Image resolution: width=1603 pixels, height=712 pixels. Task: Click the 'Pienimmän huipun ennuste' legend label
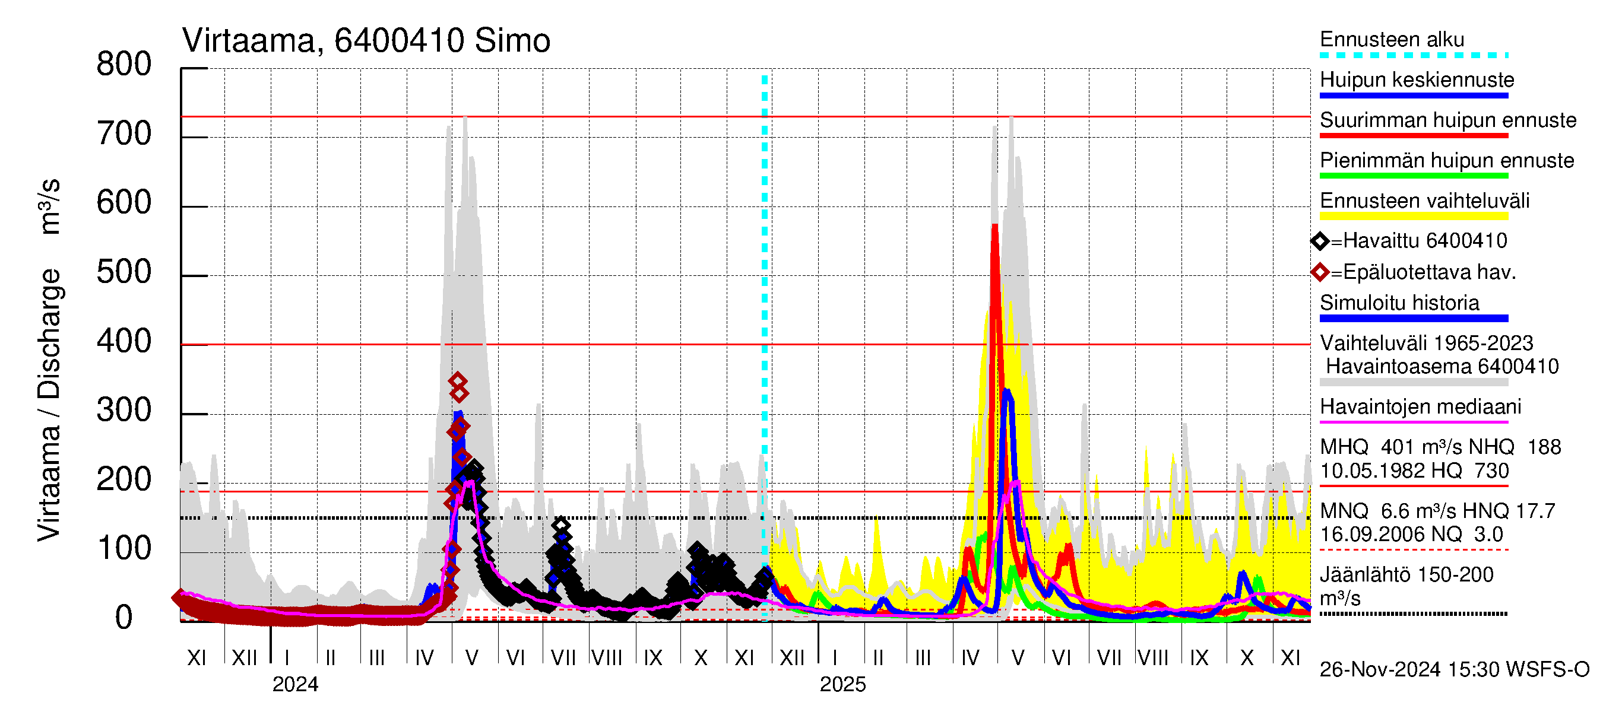(1447, 160)
